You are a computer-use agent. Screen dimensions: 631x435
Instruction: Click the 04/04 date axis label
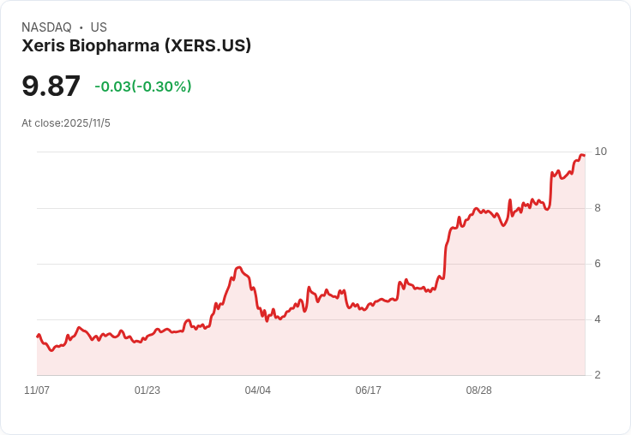click(258, 390)
